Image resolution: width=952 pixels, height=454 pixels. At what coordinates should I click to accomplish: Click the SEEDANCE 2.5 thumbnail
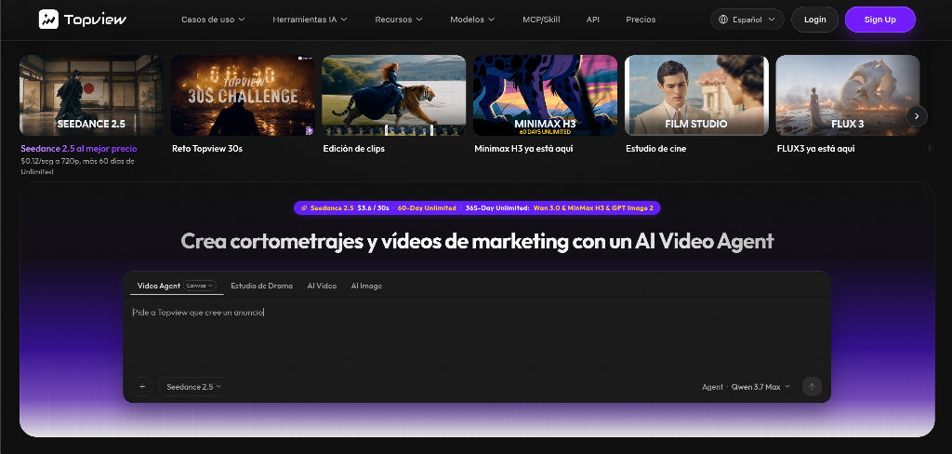[91, 95]
